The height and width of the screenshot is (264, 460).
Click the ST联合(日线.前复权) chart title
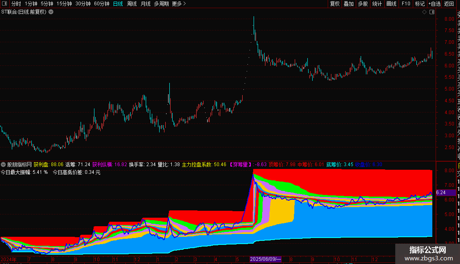click(24, 12)
